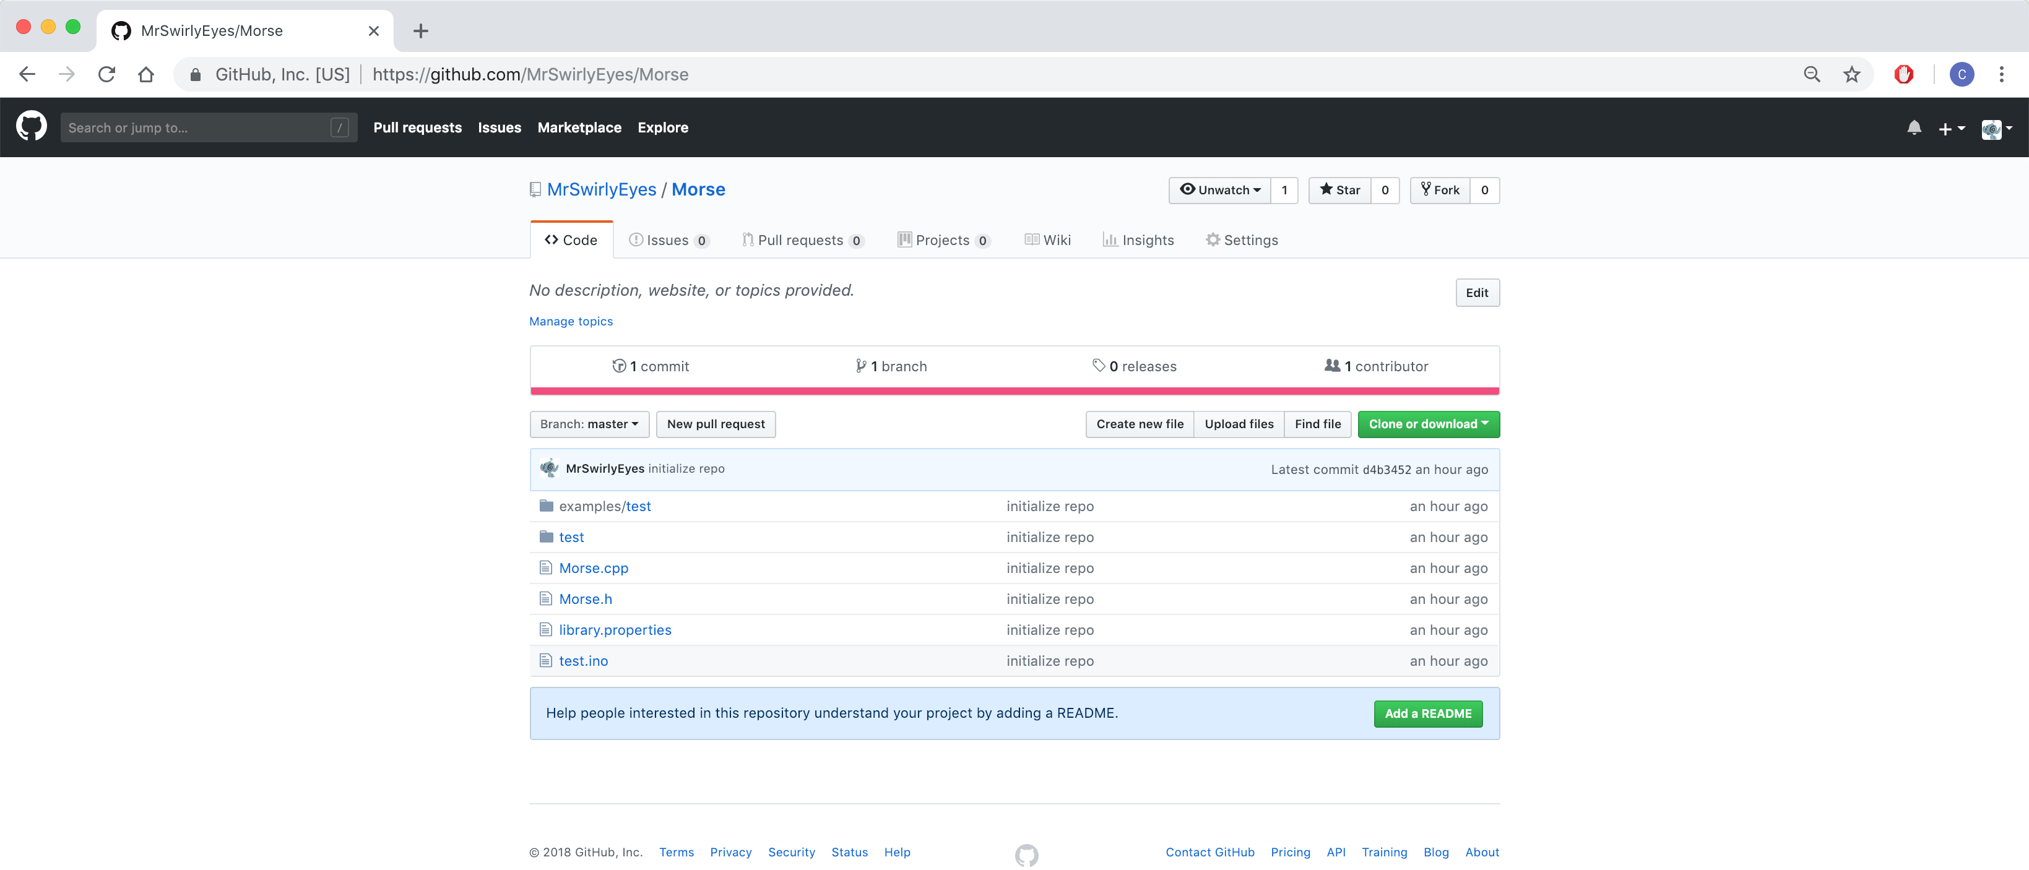This screenshot has width=2029, height=870.
Task: Open the browser three-dot menu
Action: pyautogui.click(x=2001, y=75)
